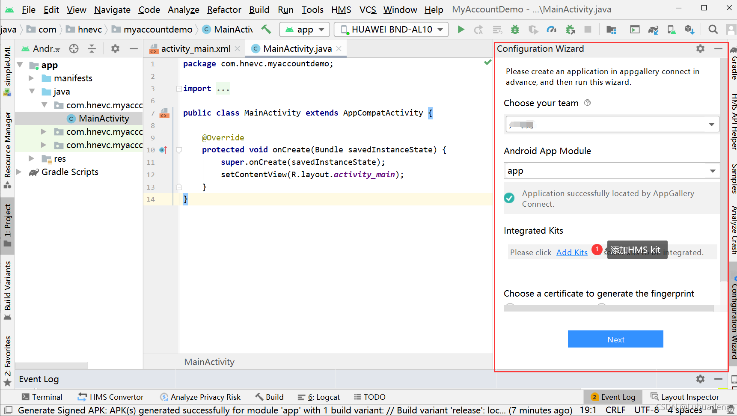This screenshot has width=737, height=416.
Task: Open the Android App Module dropdown
Action: coord(612,171)
